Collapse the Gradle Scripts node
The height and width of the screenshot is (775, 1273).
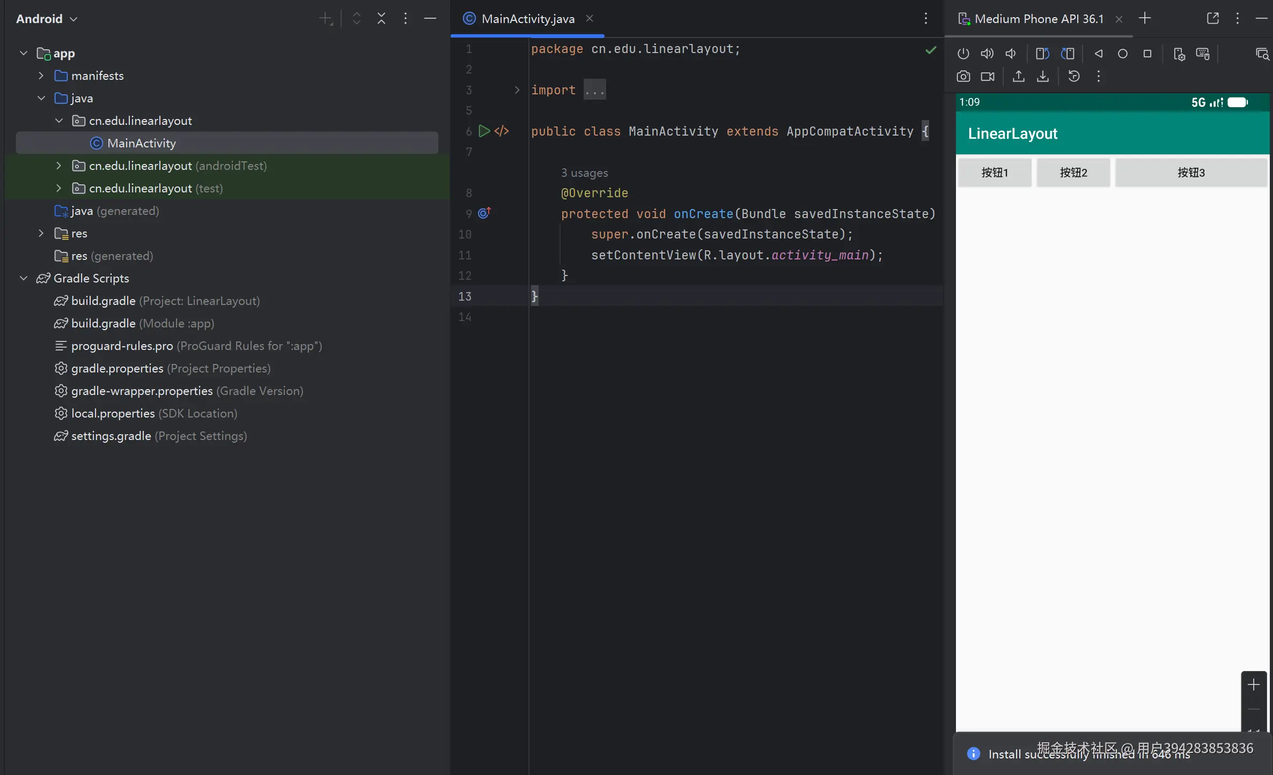(24, 278)
